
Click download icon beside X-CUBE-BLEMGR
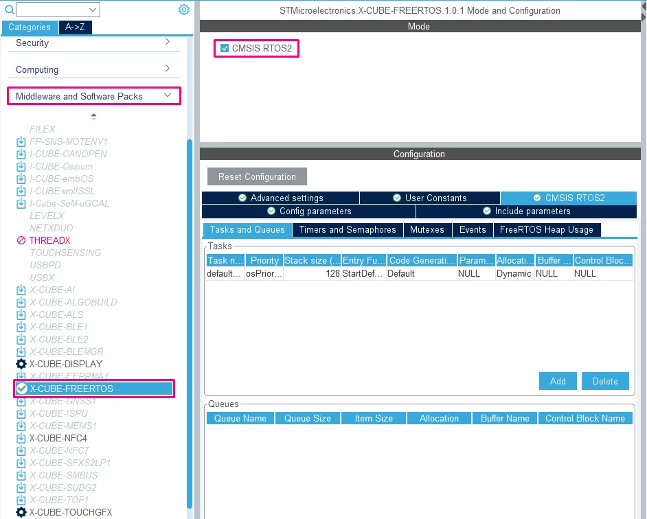(21, 352)
